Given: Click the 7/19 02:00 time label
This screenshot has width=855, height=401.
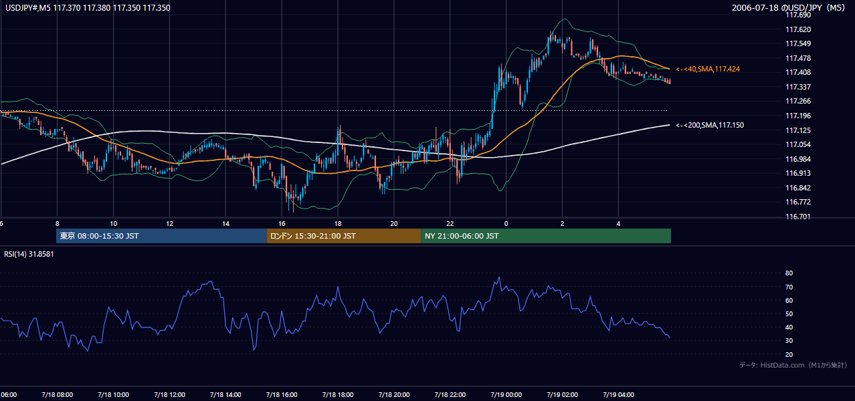Looking at the screenshot, I should tap(563, 395).
